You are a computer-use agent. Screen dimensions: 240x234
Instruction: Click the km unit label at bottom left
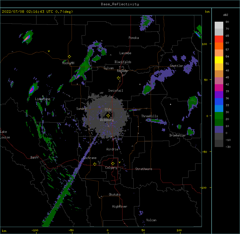click(x=4, y=231)
